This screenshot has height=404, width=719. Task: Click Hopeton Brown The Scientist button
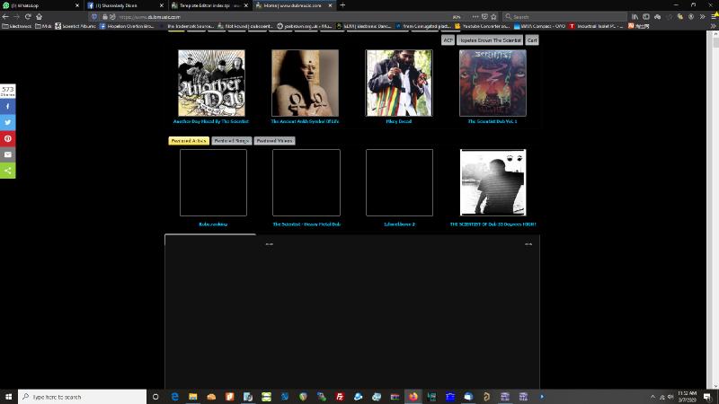(x=490, y=40)
